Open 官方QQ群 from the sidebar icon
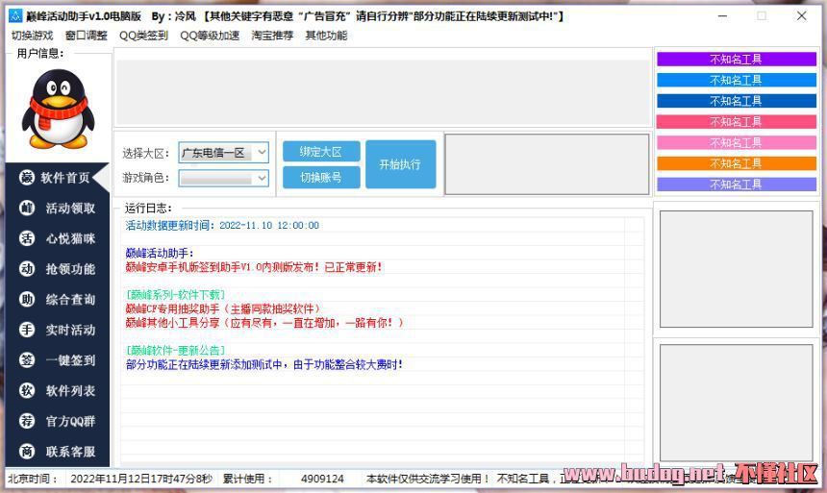 [x=27, y=421]
